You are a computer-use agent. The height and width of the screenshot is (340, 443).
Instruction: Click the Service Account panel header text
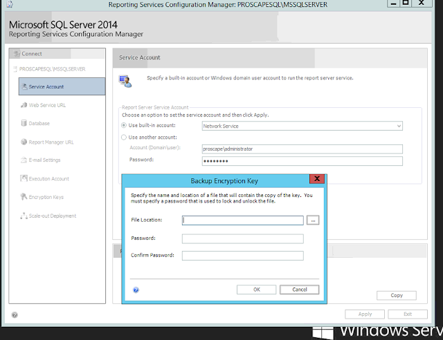click(x=140, y=57)
